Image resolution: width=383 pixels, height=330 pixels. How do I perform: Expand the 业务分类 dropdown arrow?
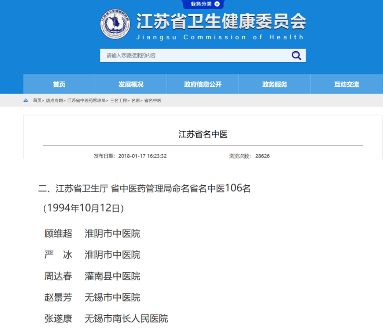coord(217,4)
